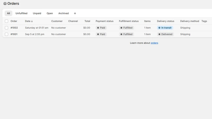The height and width of the screenshot is (119, 212).
Task: Open order #1001
Action: (14, 34)
